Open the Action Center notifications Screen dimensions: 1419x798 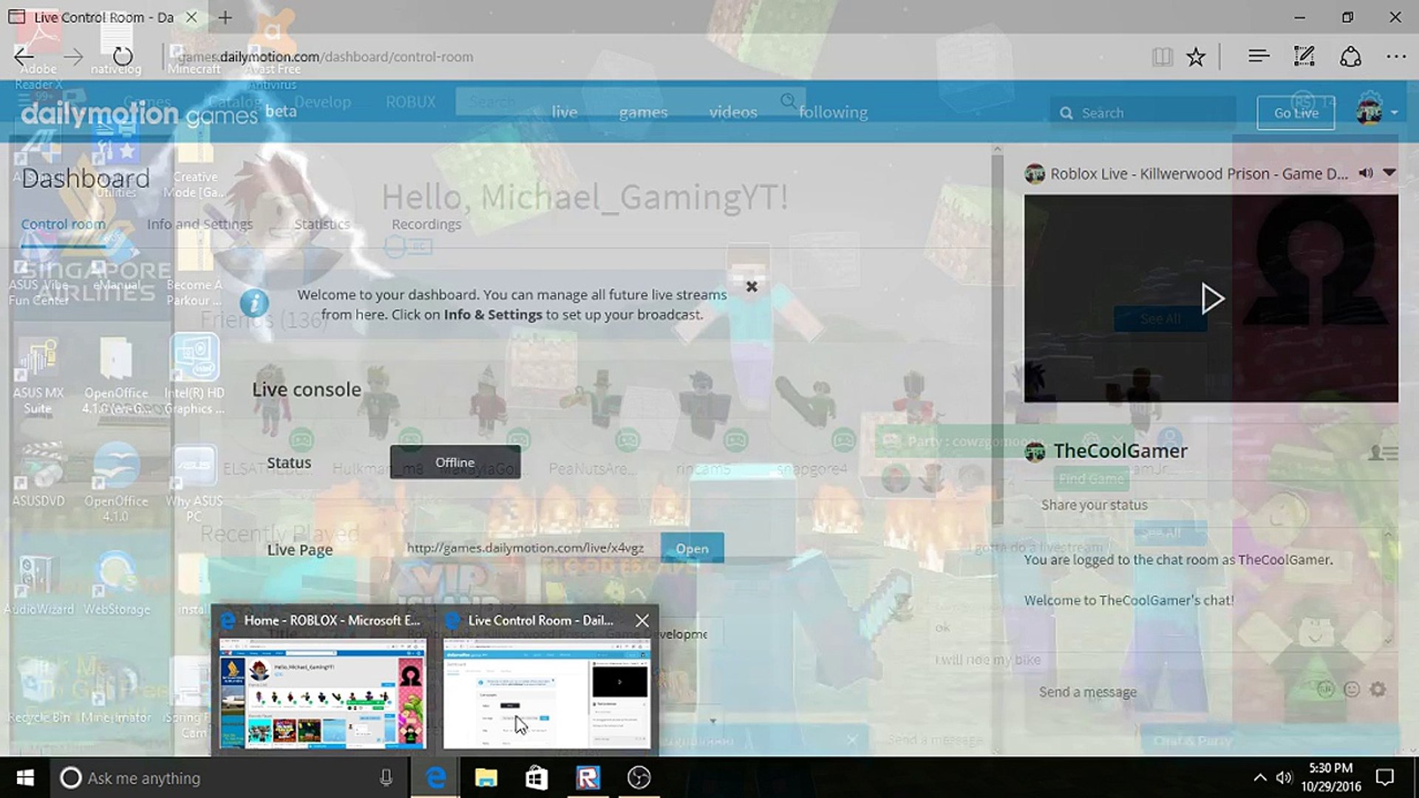pyautogui.click(x=1384, y=777)
